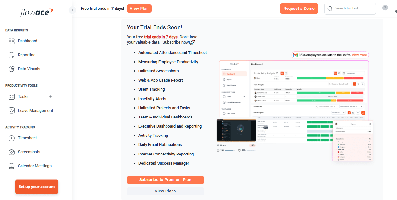Screen dimensions: 397x200
Task: Open the Tasks checklist icon
Action: [x=12, y=97]
